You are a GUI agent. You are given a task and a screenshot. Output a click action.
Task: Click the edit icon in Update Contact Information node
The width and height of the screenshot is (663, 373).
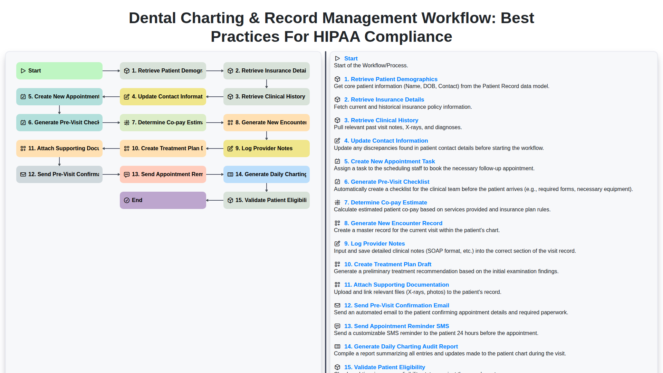(127, 97)
